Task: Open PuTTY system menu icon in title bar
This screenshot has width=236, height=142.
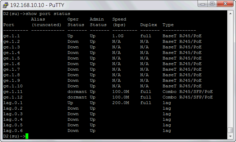Action: click(x=6, y=5)
